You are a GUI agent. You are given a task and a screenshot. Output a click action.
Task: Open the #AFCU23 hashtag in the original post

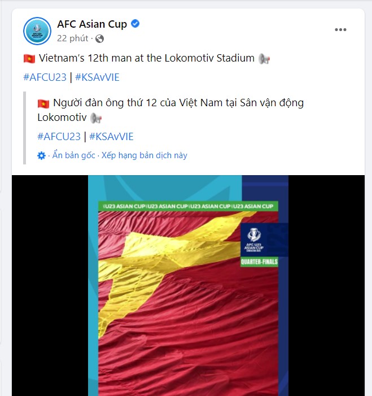tap(45, 77)
